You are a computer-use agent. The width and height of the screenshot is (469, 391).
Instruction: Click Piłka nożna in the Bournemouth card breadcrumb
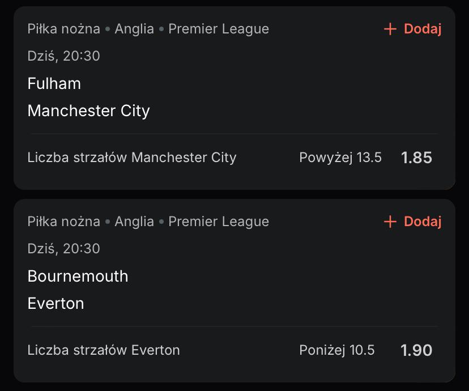(x=63, y=222)
